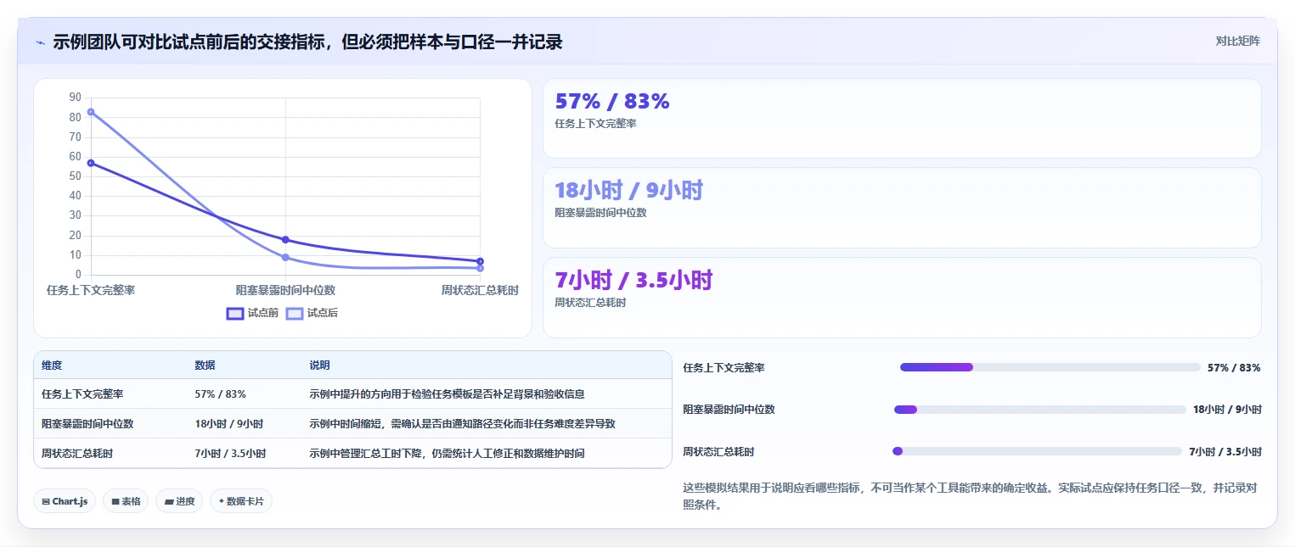The width and height of the screenshot is (1295, 547).
Task: Click the 说明 table column header
Action: coord(319,366)
